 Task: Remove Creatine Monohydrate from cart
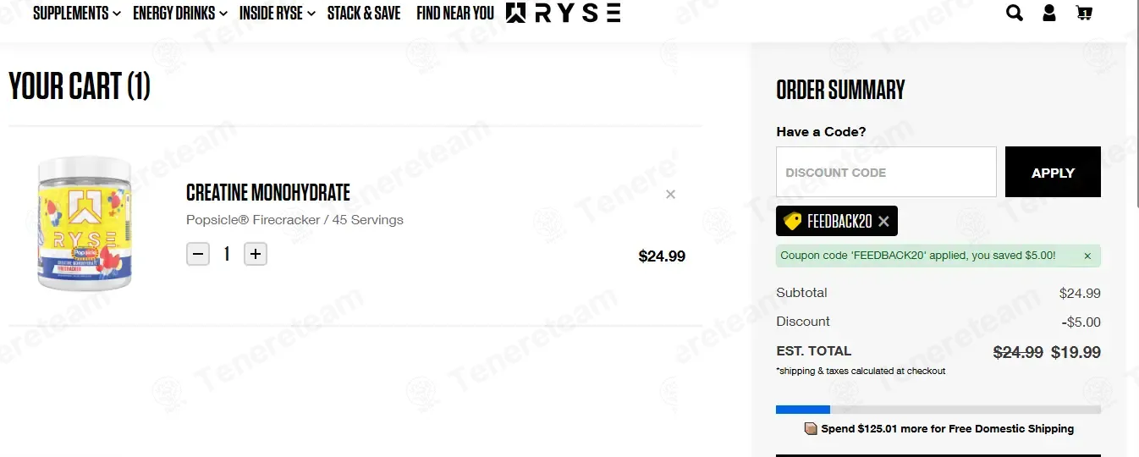click(670, 195)
